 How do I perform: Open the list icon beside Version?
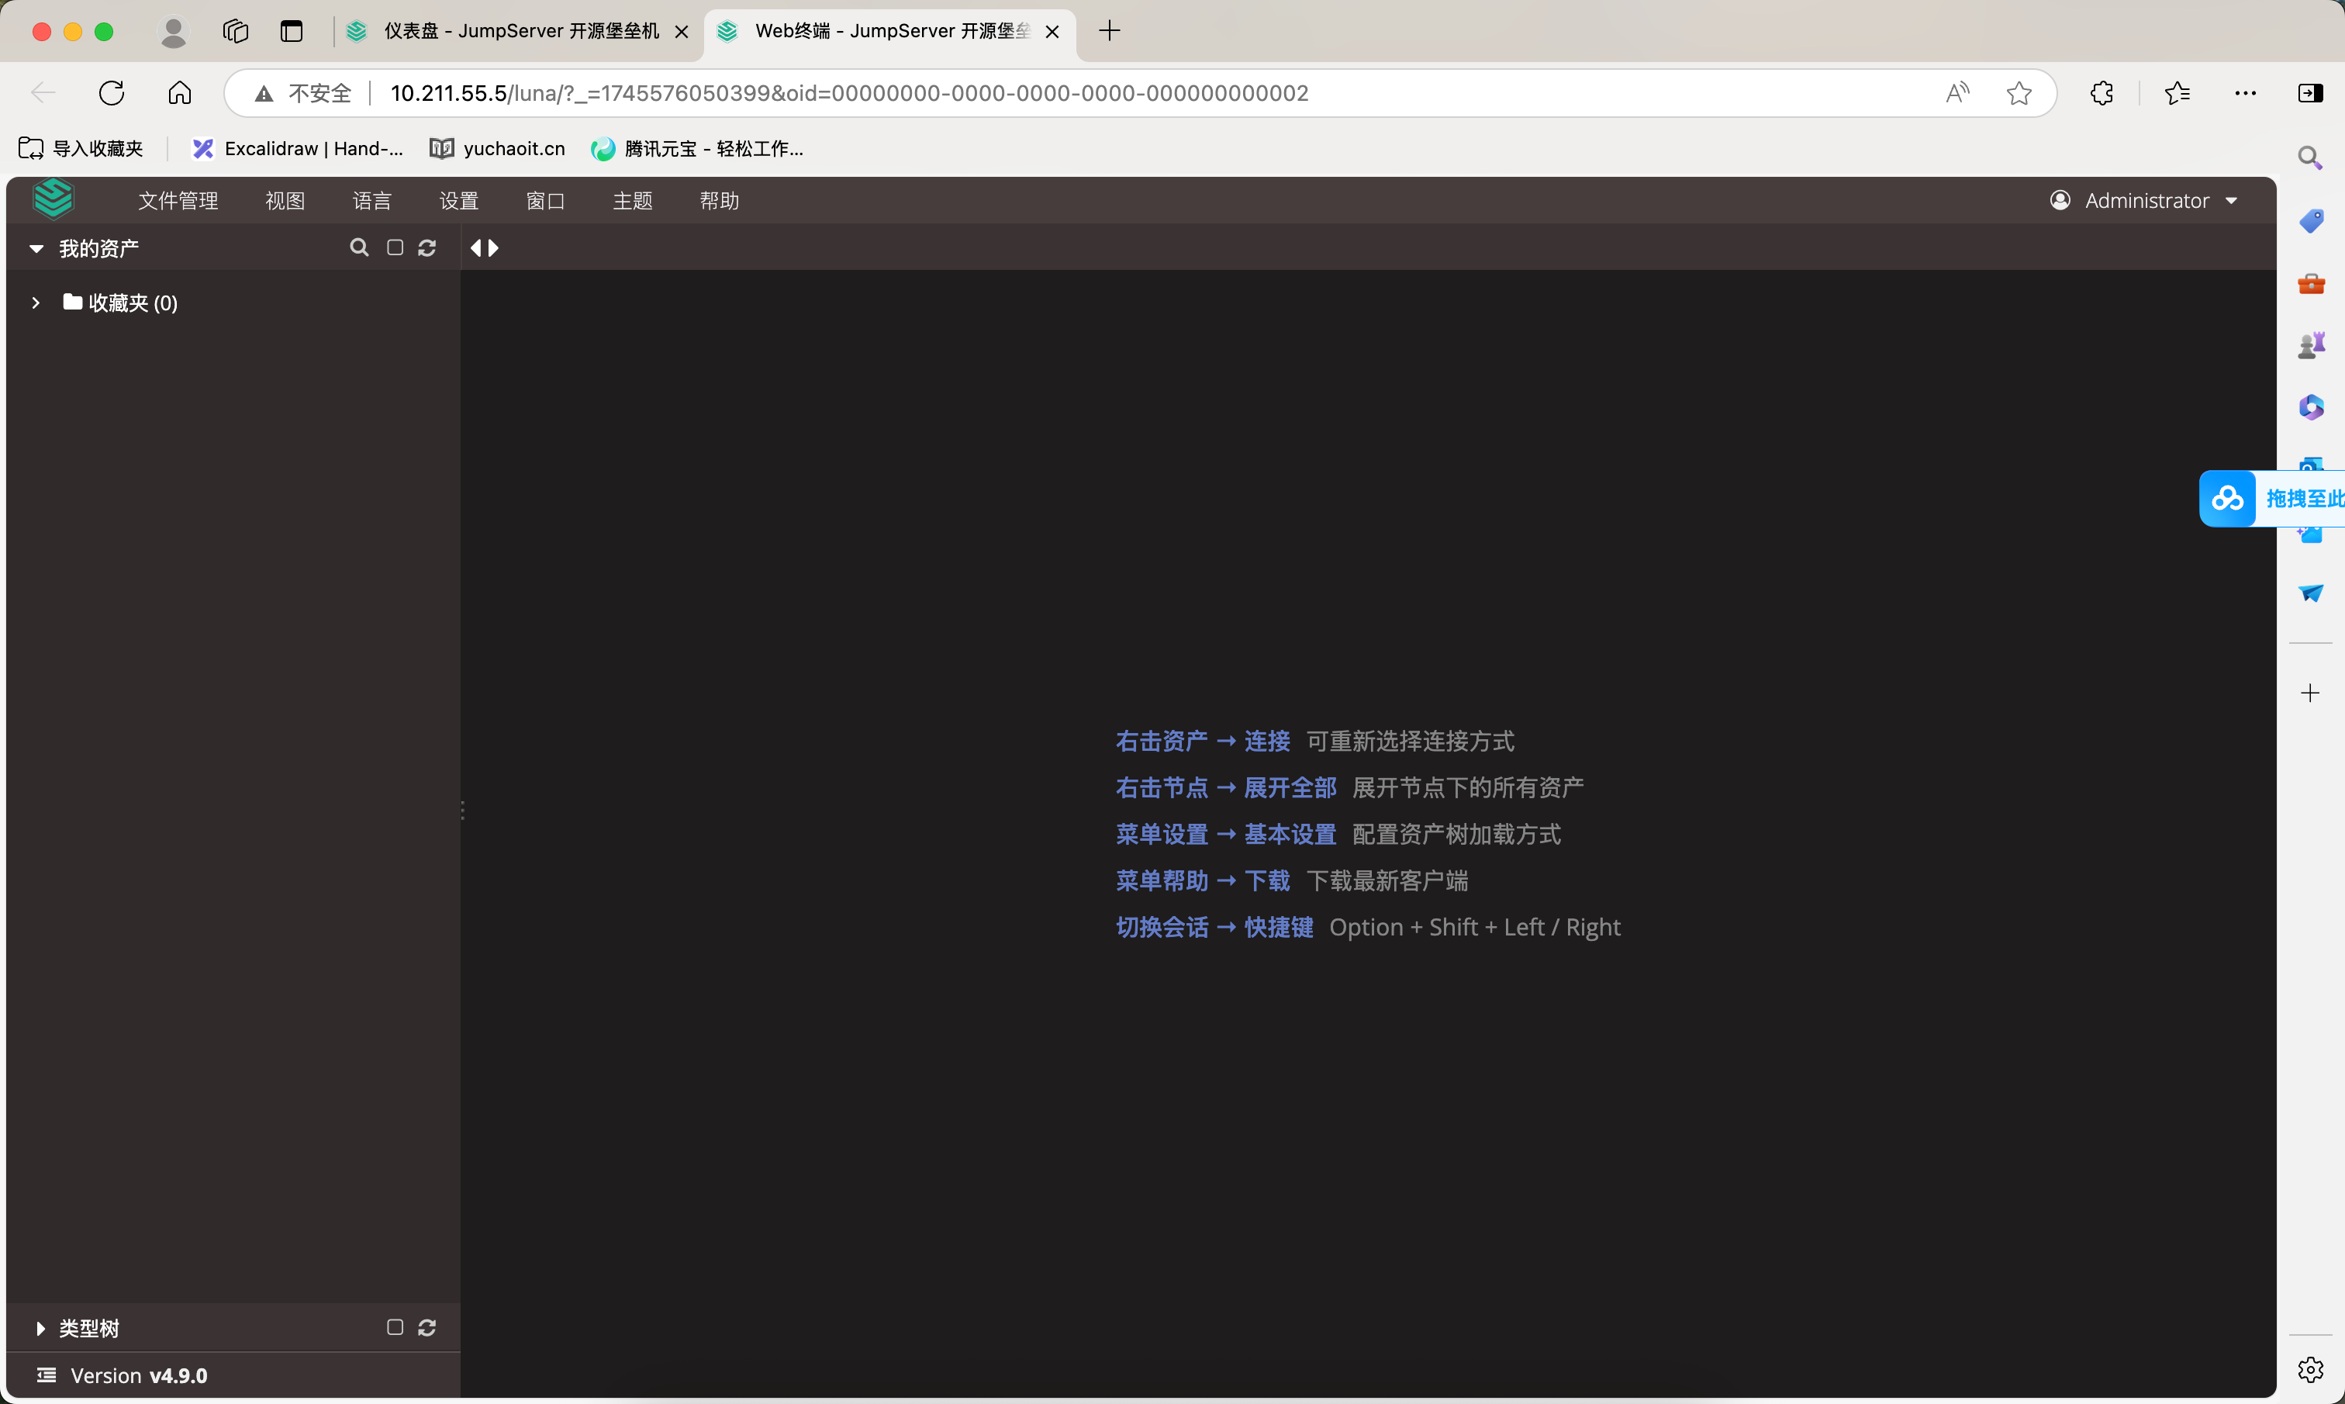(x=47, y=1375)
